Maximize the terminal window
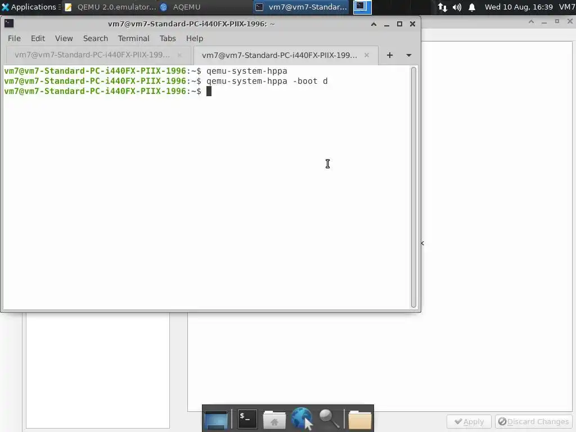This screenshot has width=576, height=432. point(400,24)
